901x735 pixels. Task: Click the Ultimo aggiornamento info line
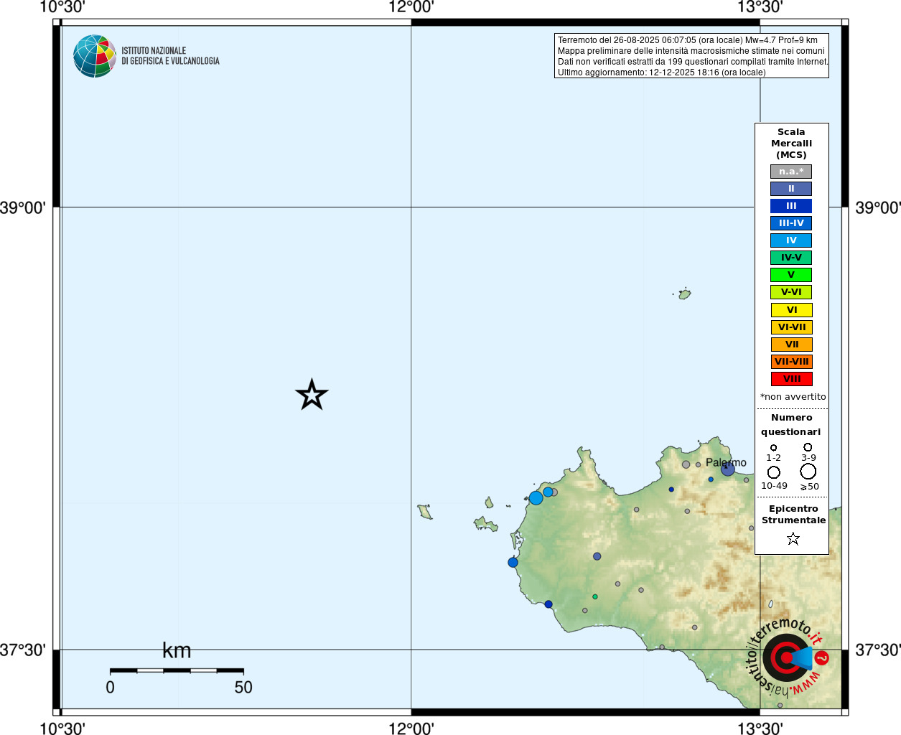(662, 72)
